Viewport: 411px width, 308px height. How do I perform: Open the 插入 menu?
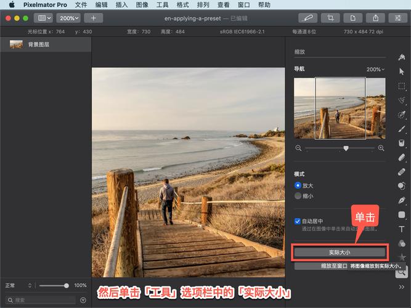[121, 5]
